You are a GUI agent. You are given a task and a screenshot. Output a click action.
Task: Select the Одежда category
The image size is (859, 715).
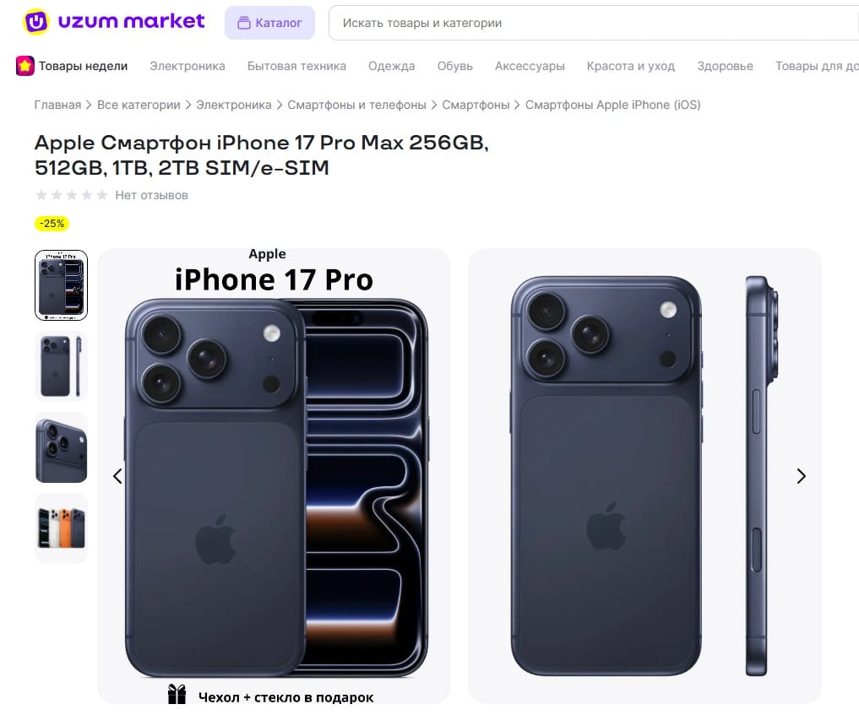pos(391,66)
